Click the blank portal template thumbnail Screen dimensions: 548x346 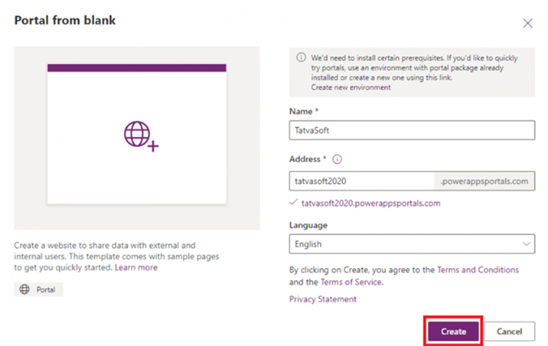coord(137,134)
